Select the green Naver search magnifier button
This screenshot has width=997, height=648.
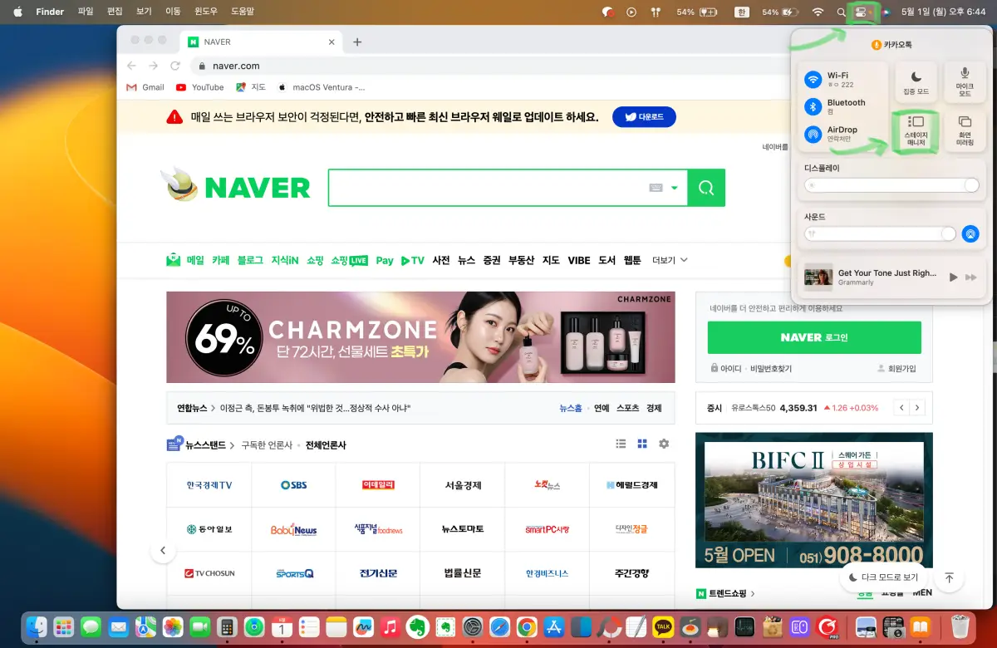click(x=705, y=188)
